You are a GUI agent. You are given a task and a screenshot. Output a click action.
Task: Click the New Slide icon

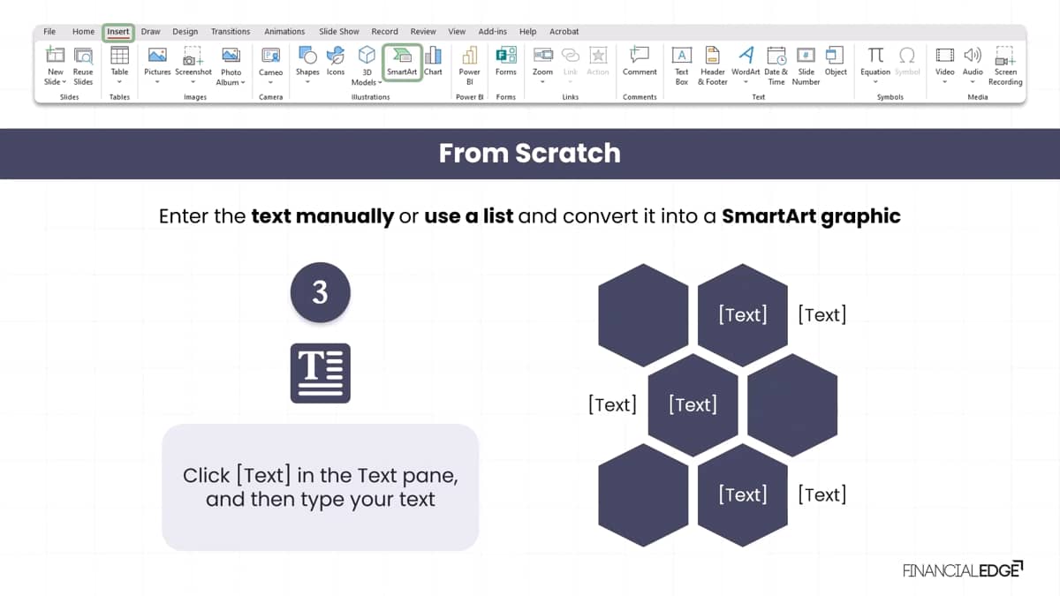click(55, 56)
